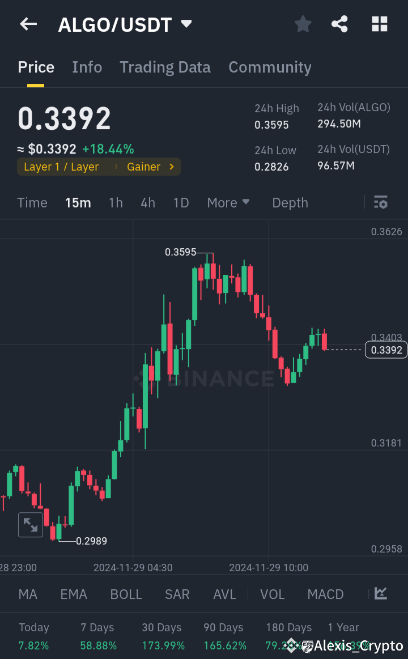Toggle the favorite star for ALGO/USDT
The image size is (408, 659).
(303, 24)
